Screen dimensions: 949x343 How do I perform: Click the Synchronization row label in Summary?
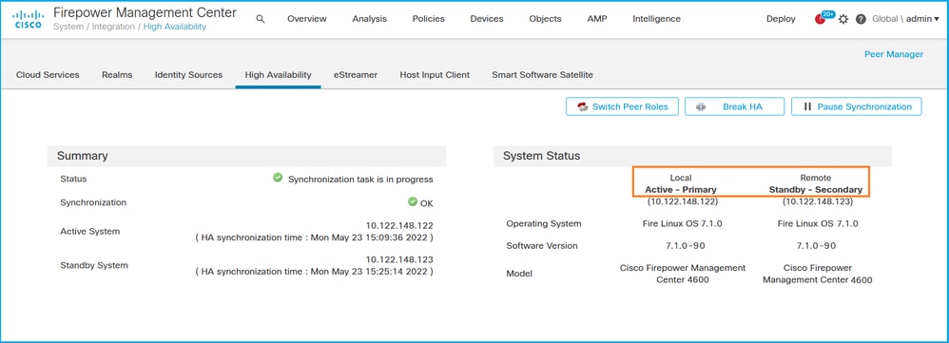93,202
